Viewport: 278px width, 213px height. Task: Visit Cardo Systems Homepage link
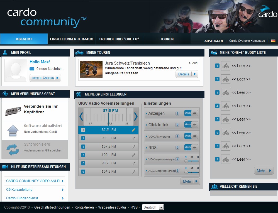coord(247,41)
